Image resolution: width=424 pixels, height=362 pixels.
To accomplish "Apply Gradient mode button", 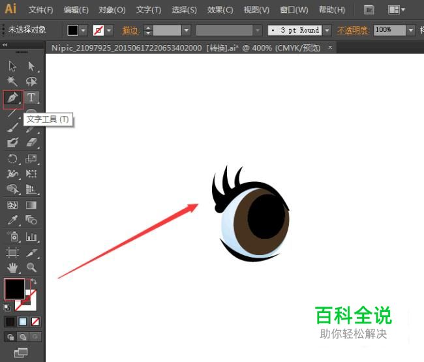I will pos(23,322).
